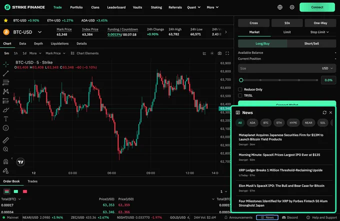Open chart indicators icon

click(x=204, y=53)
